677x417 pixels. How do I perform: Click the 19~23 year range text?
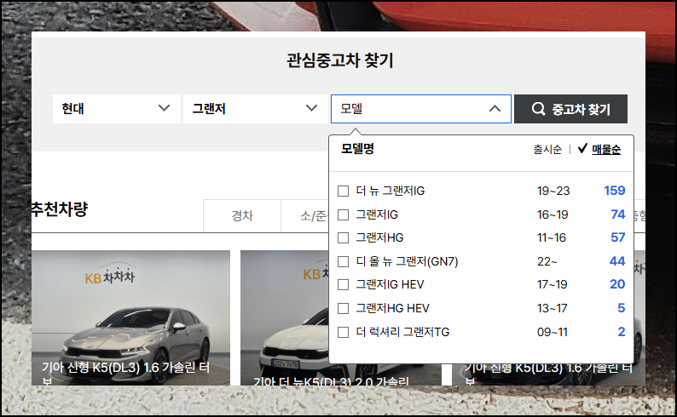[x=553, y=191]
